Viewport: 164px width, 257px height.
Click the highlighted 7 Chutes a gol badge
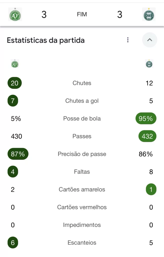[x=13, y=101]
